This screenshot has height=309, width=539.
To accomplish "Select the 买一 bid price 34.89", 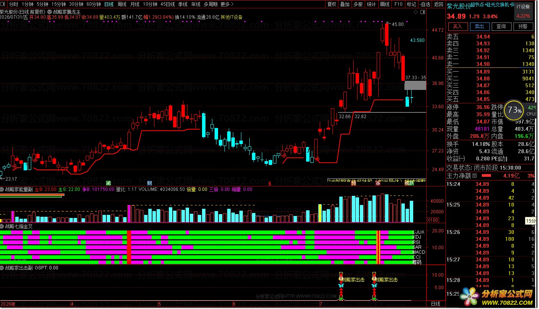I will [483, 72].
